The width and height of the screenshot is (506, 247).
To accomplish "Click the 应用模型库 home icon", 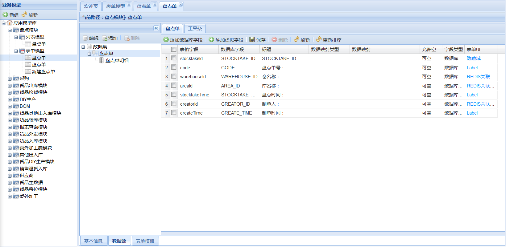I will click(10, 23).
